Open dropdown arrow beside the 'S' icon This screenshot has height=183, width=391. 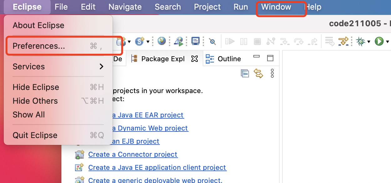tap(148, 42)
